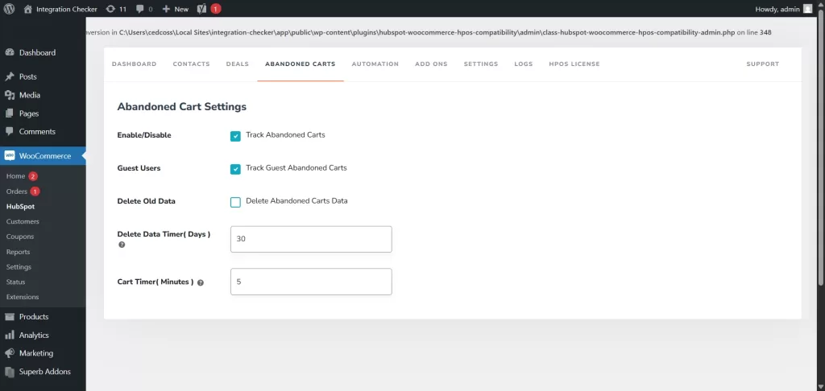Open the Support tab
Screen dimensions: 825x391
click(763, 64)
